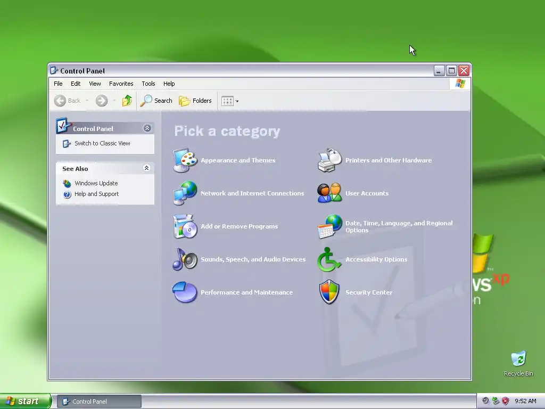Open the Tools menu
545x409 pixels.
[148, 84]
